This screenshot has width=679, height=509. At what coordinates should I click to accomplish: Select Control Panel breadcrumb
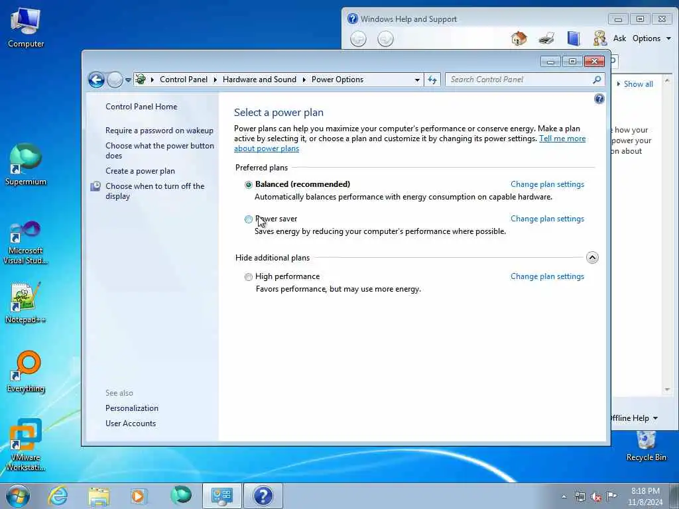(x=184, y=80)
